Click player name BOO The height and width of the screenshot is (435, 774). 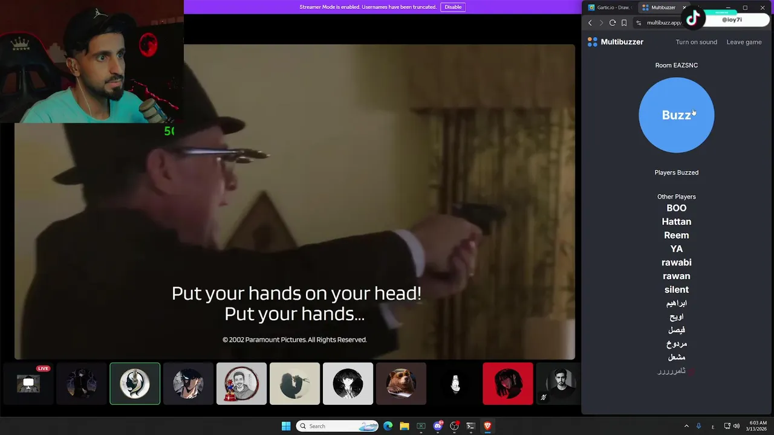click(676, 208)
